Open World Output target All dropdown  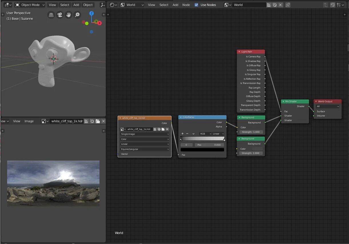tap(328, 106)
